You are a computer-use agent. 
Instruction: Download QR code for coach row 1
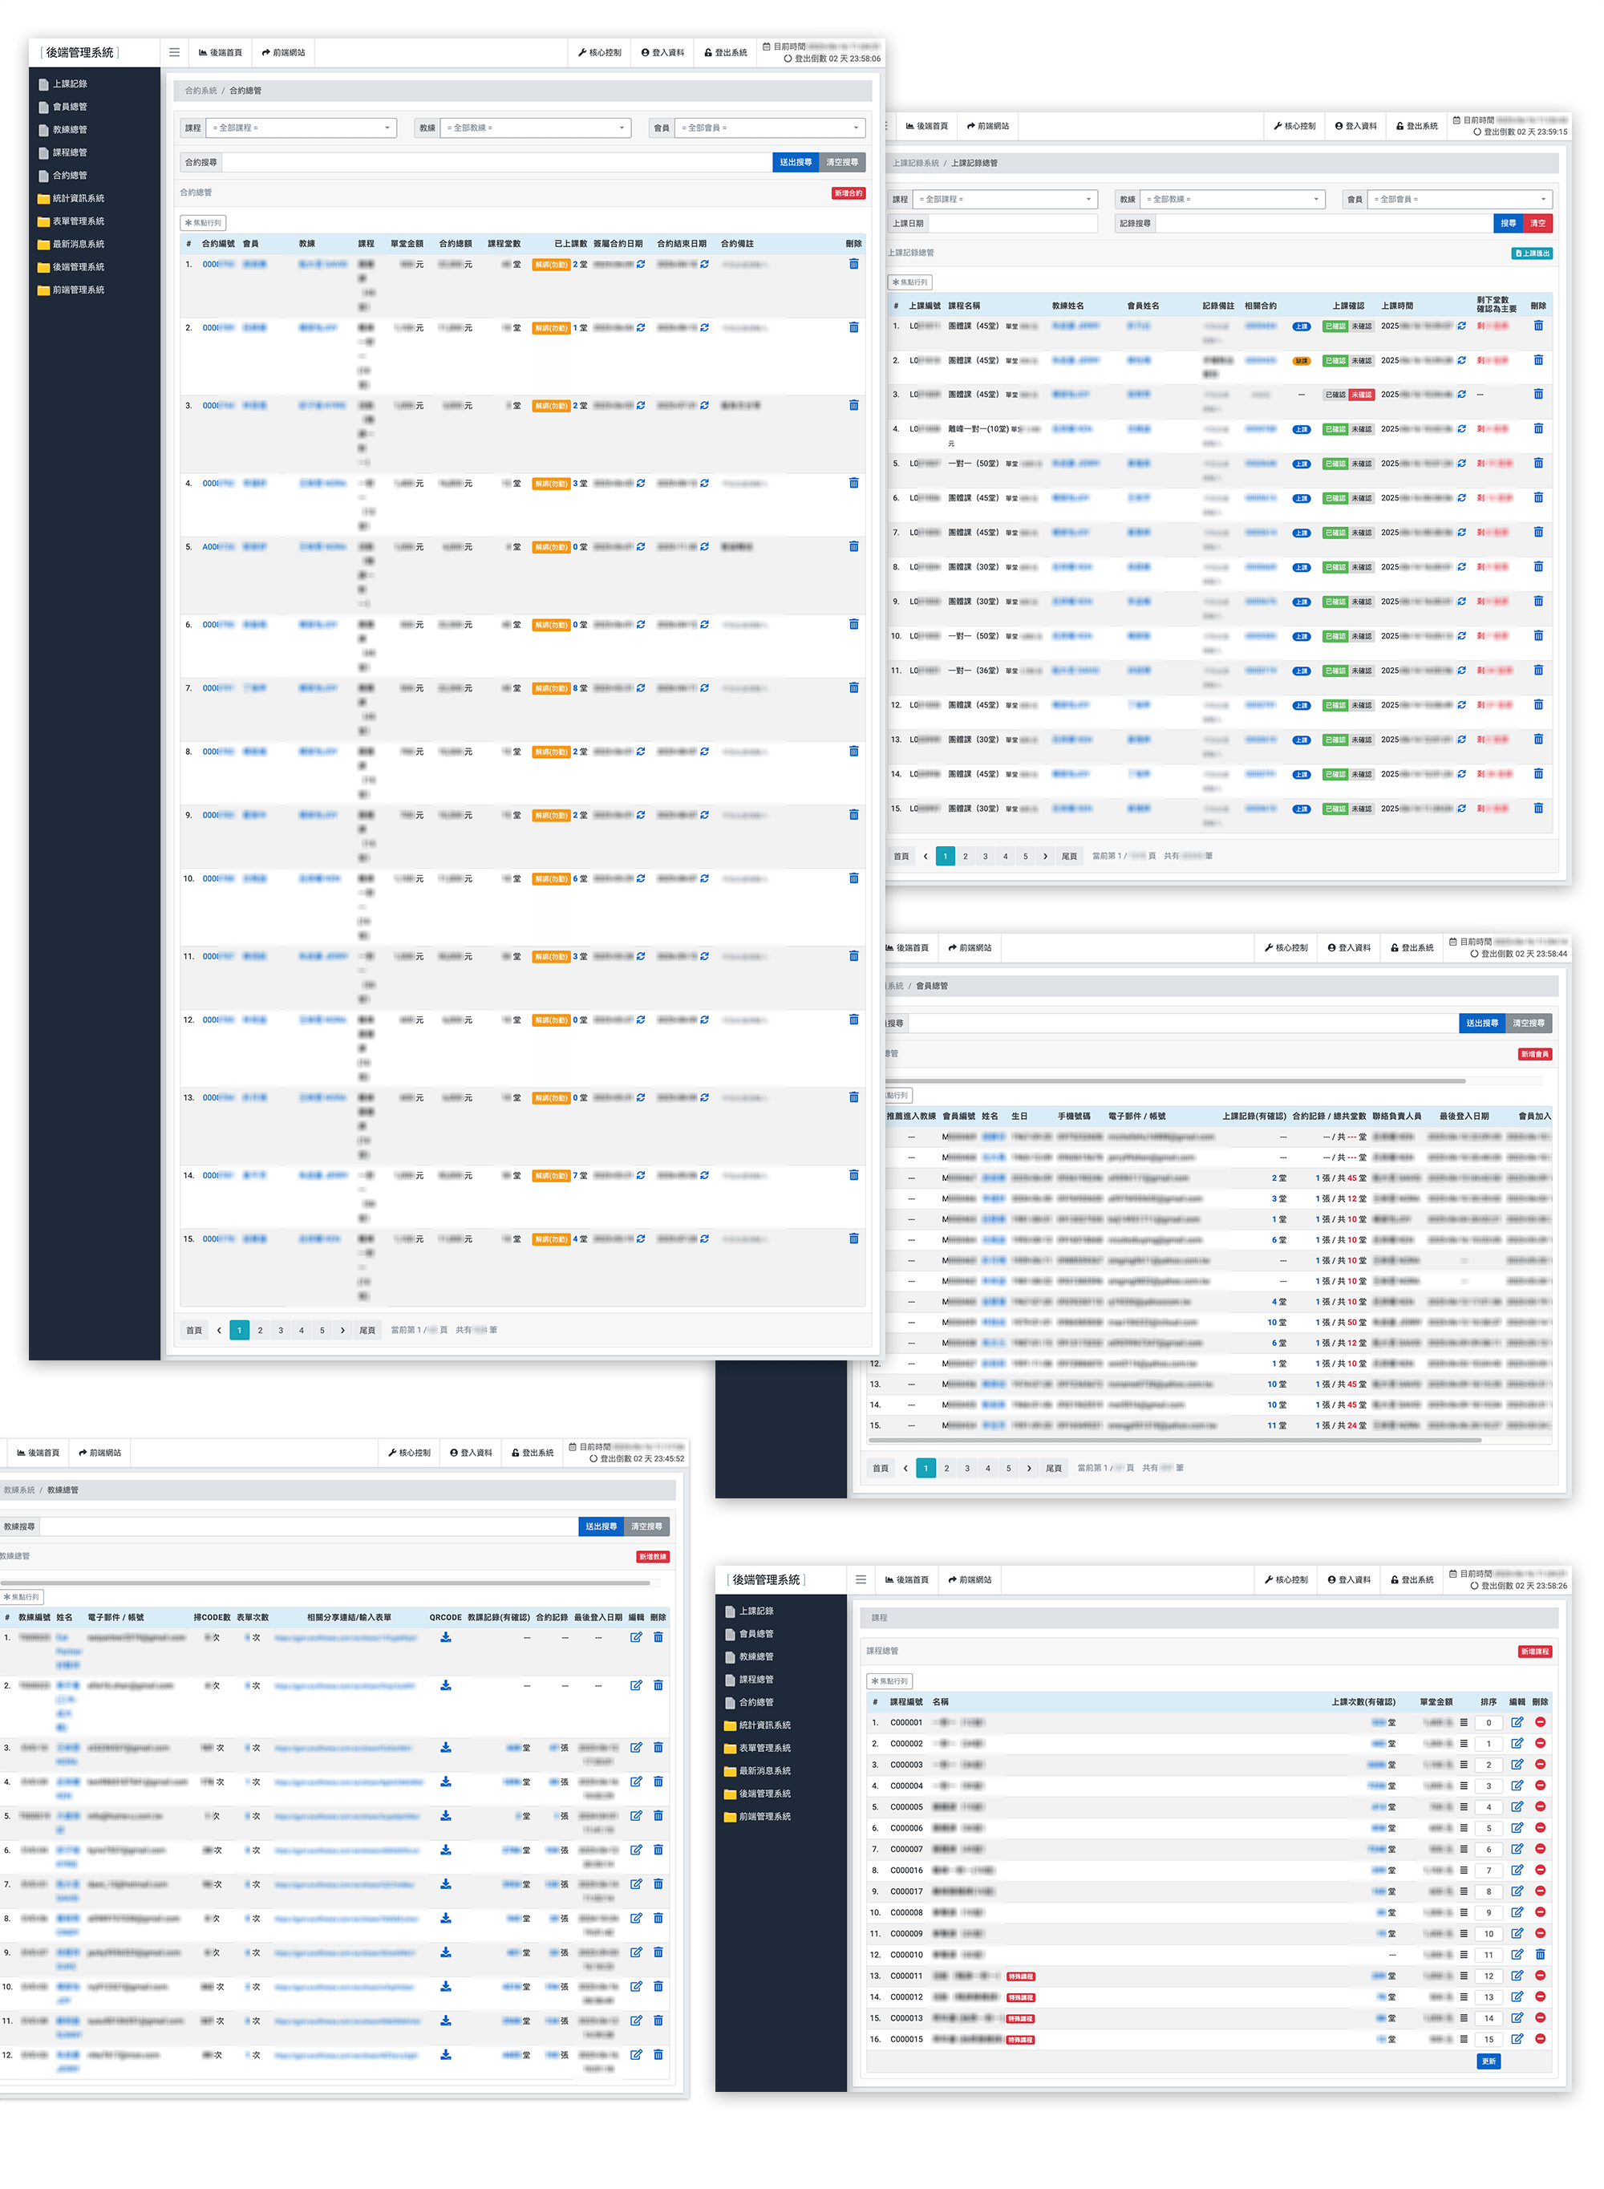[446, 1637]
